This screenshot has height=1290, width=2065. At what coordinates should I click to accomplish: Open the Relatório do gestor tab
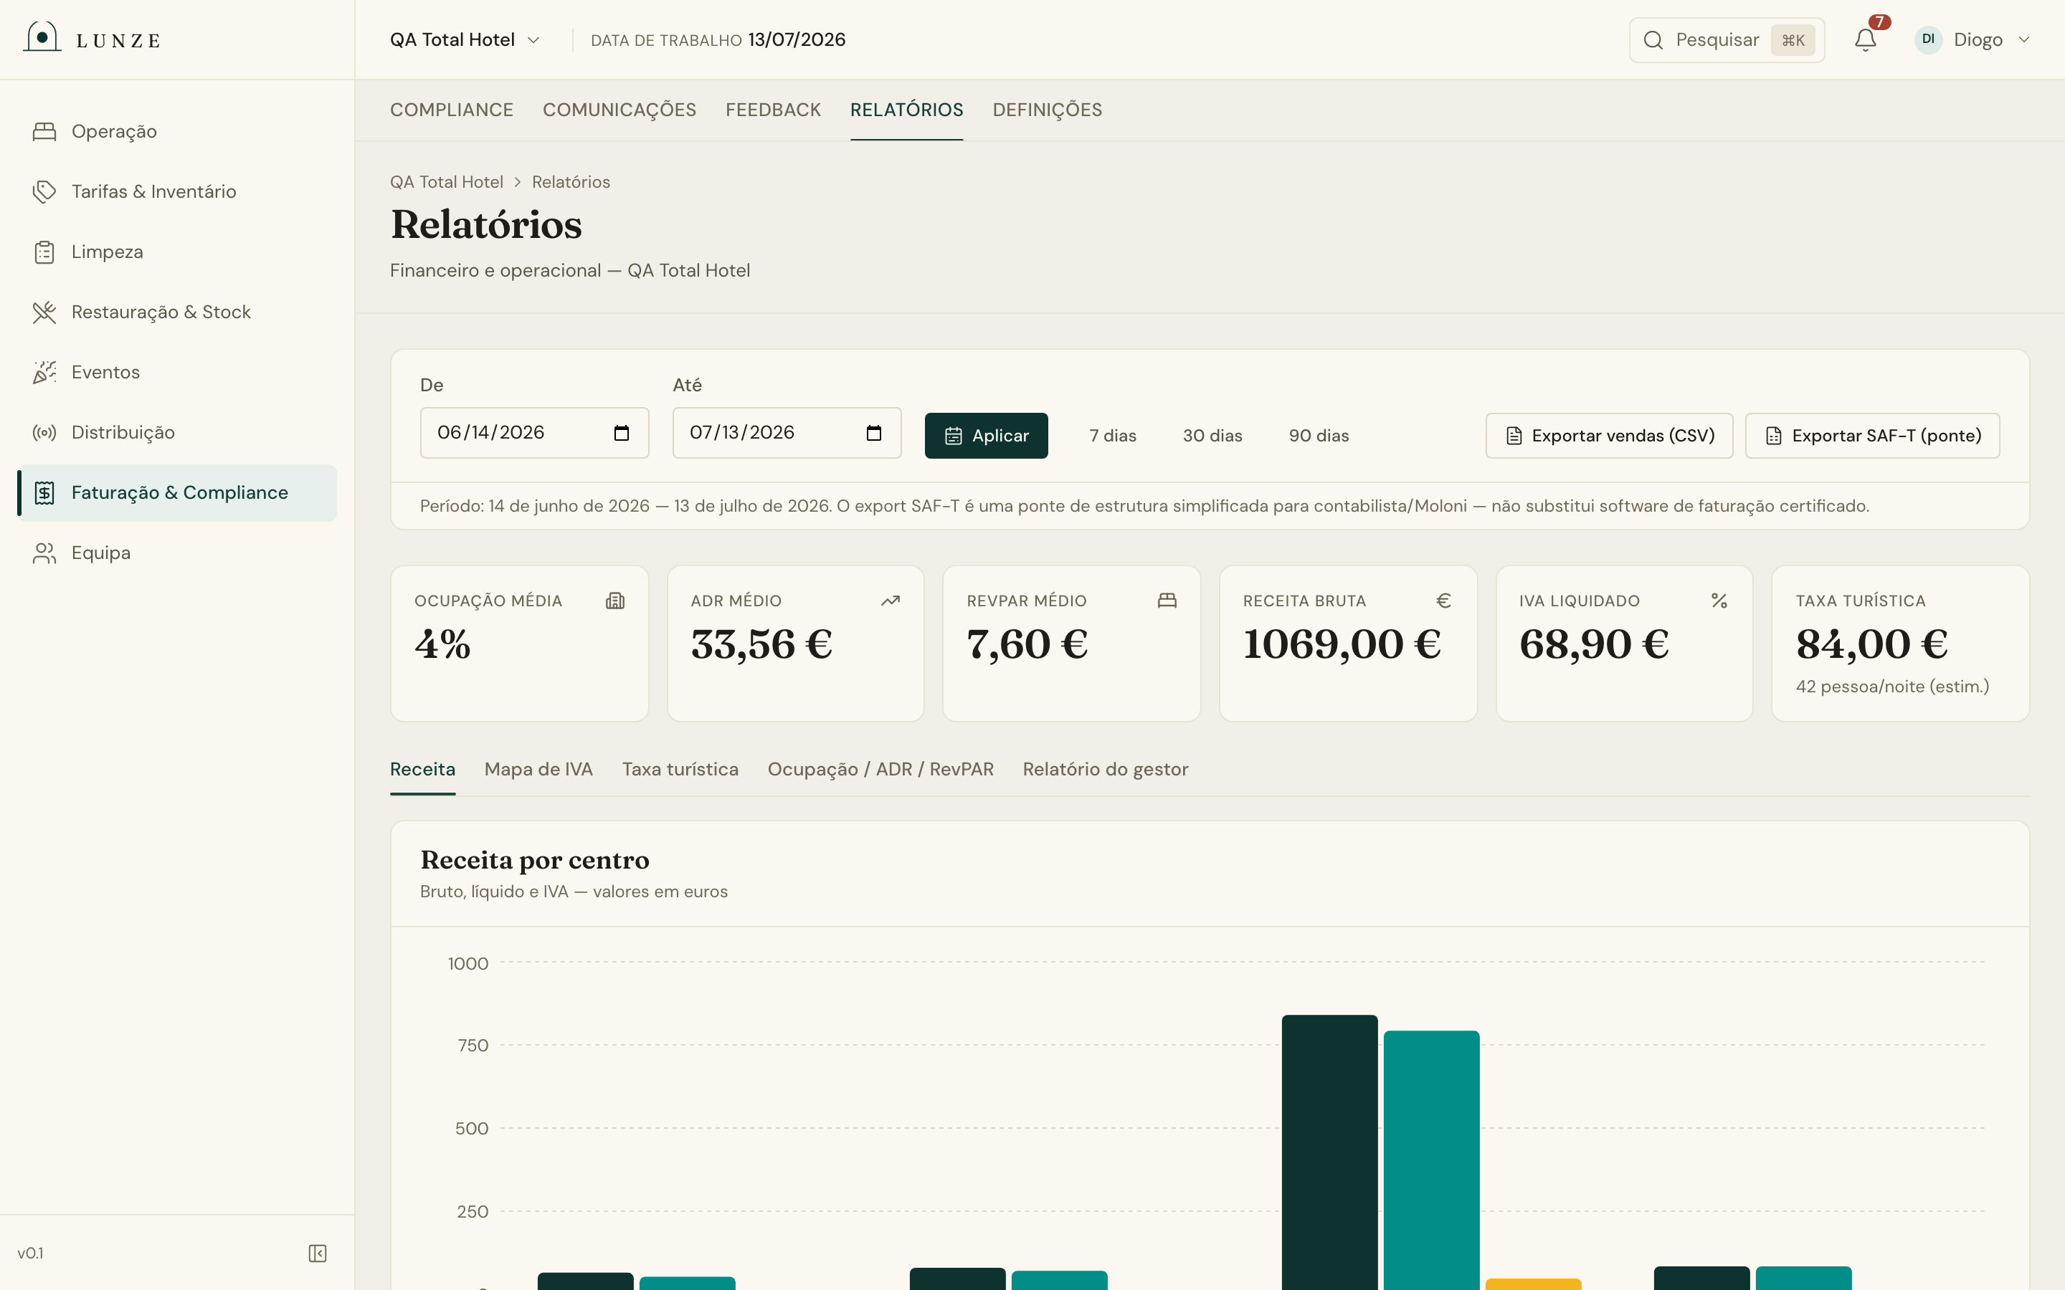tap(1105, 770)
